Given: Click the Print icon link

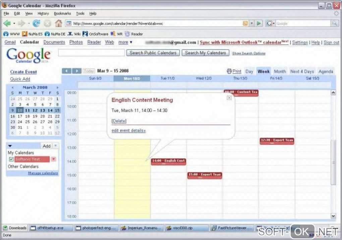Looking at the screenshot, I should tap(234, 71).
